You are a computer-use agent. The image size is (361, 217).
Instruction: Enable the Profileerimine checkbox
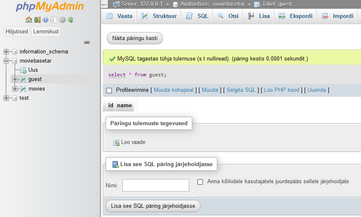(x=109, y=90)
